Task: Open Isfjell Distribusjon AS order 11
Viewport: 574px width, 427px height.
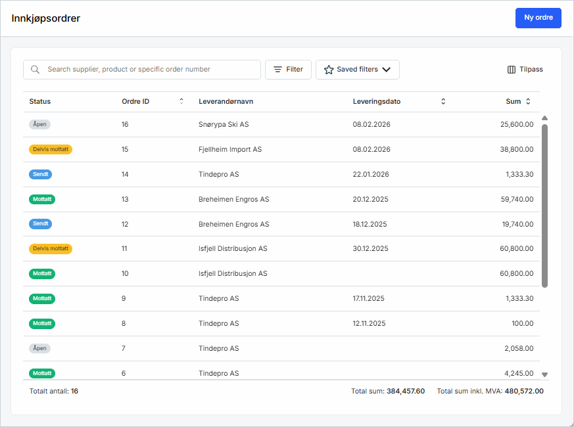Action: coord(233,249)
